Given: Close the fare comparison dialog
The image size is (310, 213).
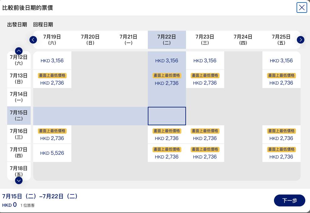Looking at the screenshot, I should tap(302, 8).
